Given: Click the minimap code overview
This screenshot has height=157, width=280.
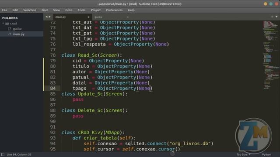Looking at the screenshot, I should (271, 55).
